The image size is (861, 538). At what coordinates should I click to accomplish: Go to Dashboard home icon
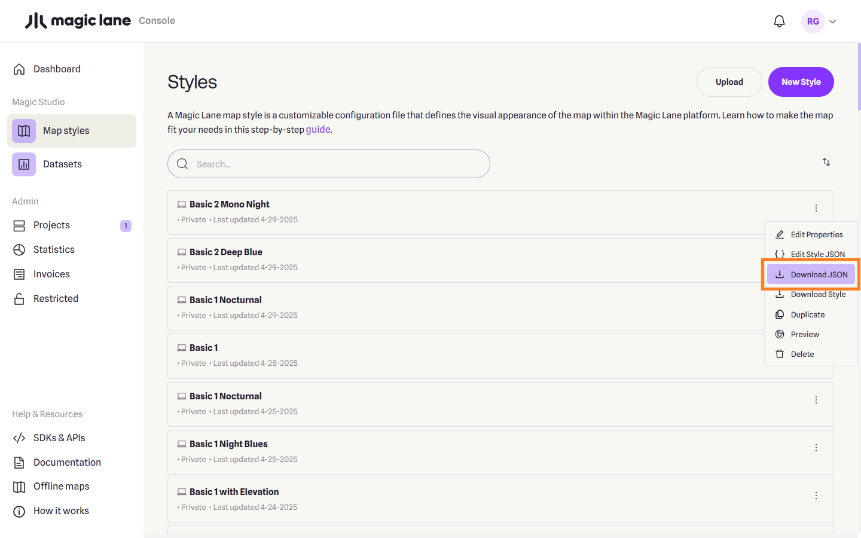(19, 69)
